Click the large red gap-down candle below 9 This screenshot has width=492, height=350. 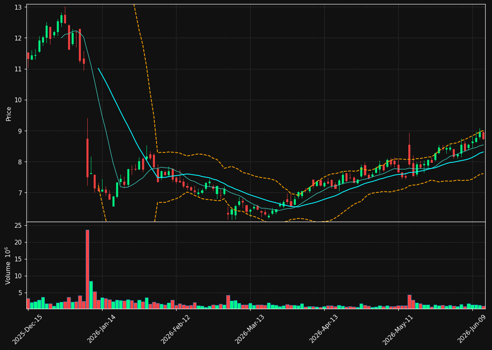pos(87,158)
